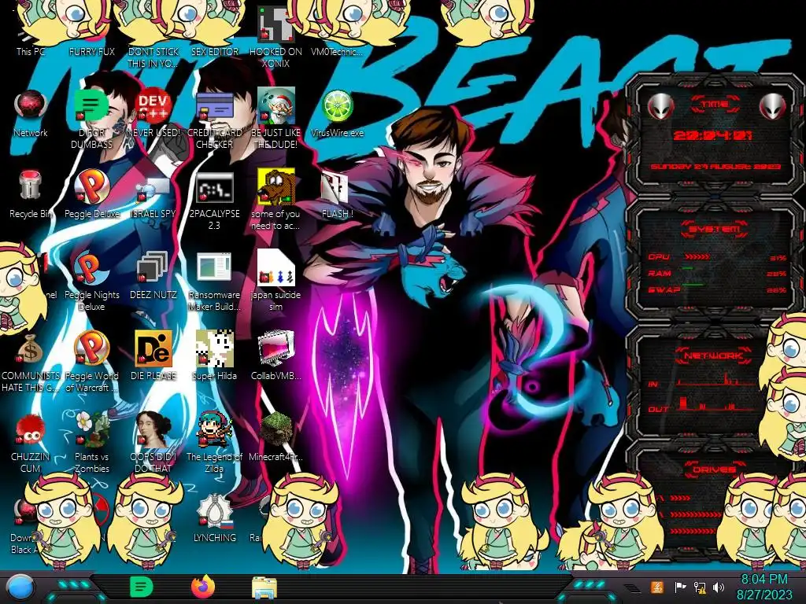This screenshot has height=604, width=806.
Task: Open the FLASH ! shortcut
Action: click(x=335, y=188)
